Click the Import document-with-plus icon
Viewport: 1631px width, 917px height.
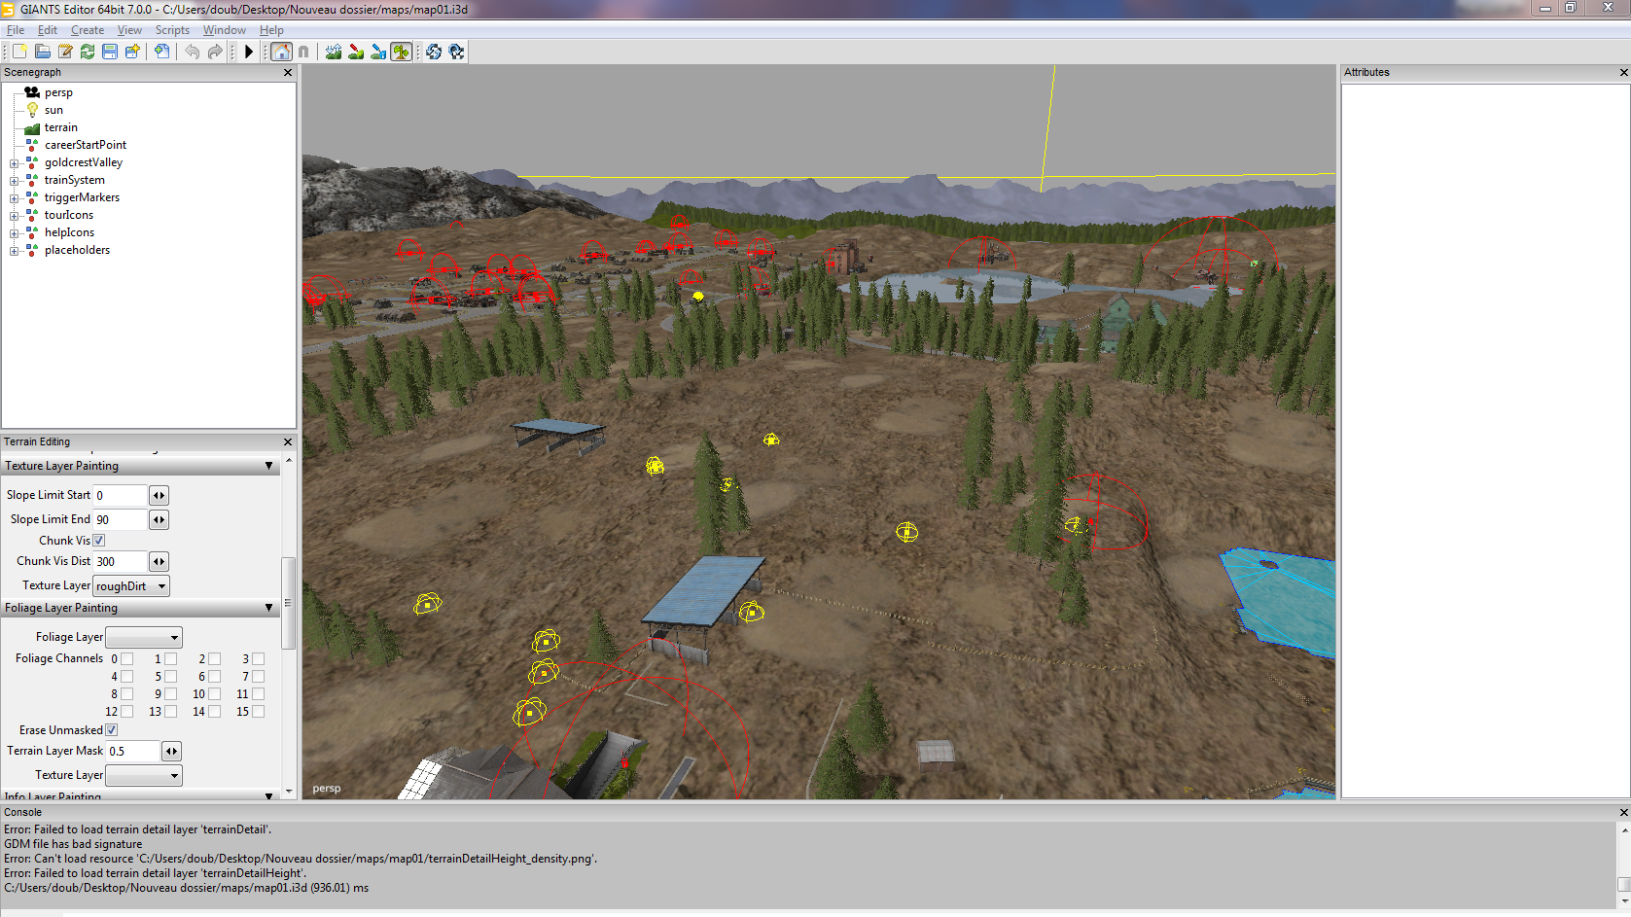(x=161, y=52)
